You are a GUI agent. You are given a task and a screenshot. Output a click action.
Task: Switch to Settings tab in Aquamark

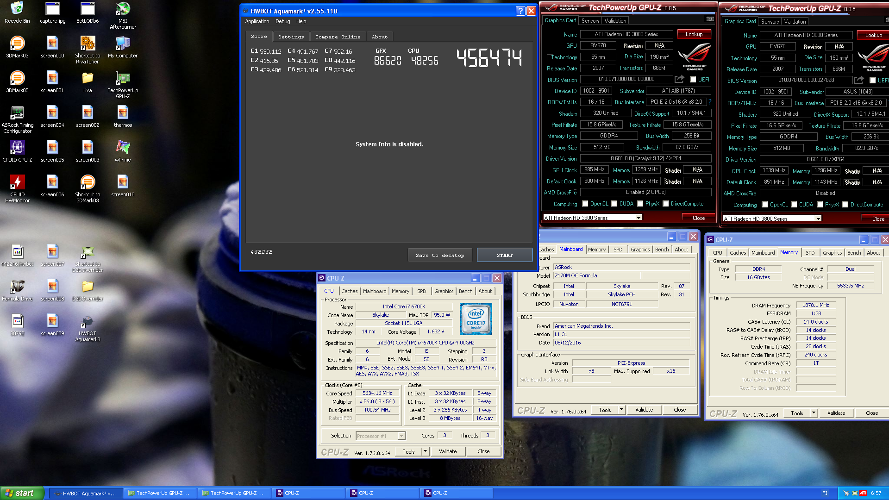click(x=291, y=37)
